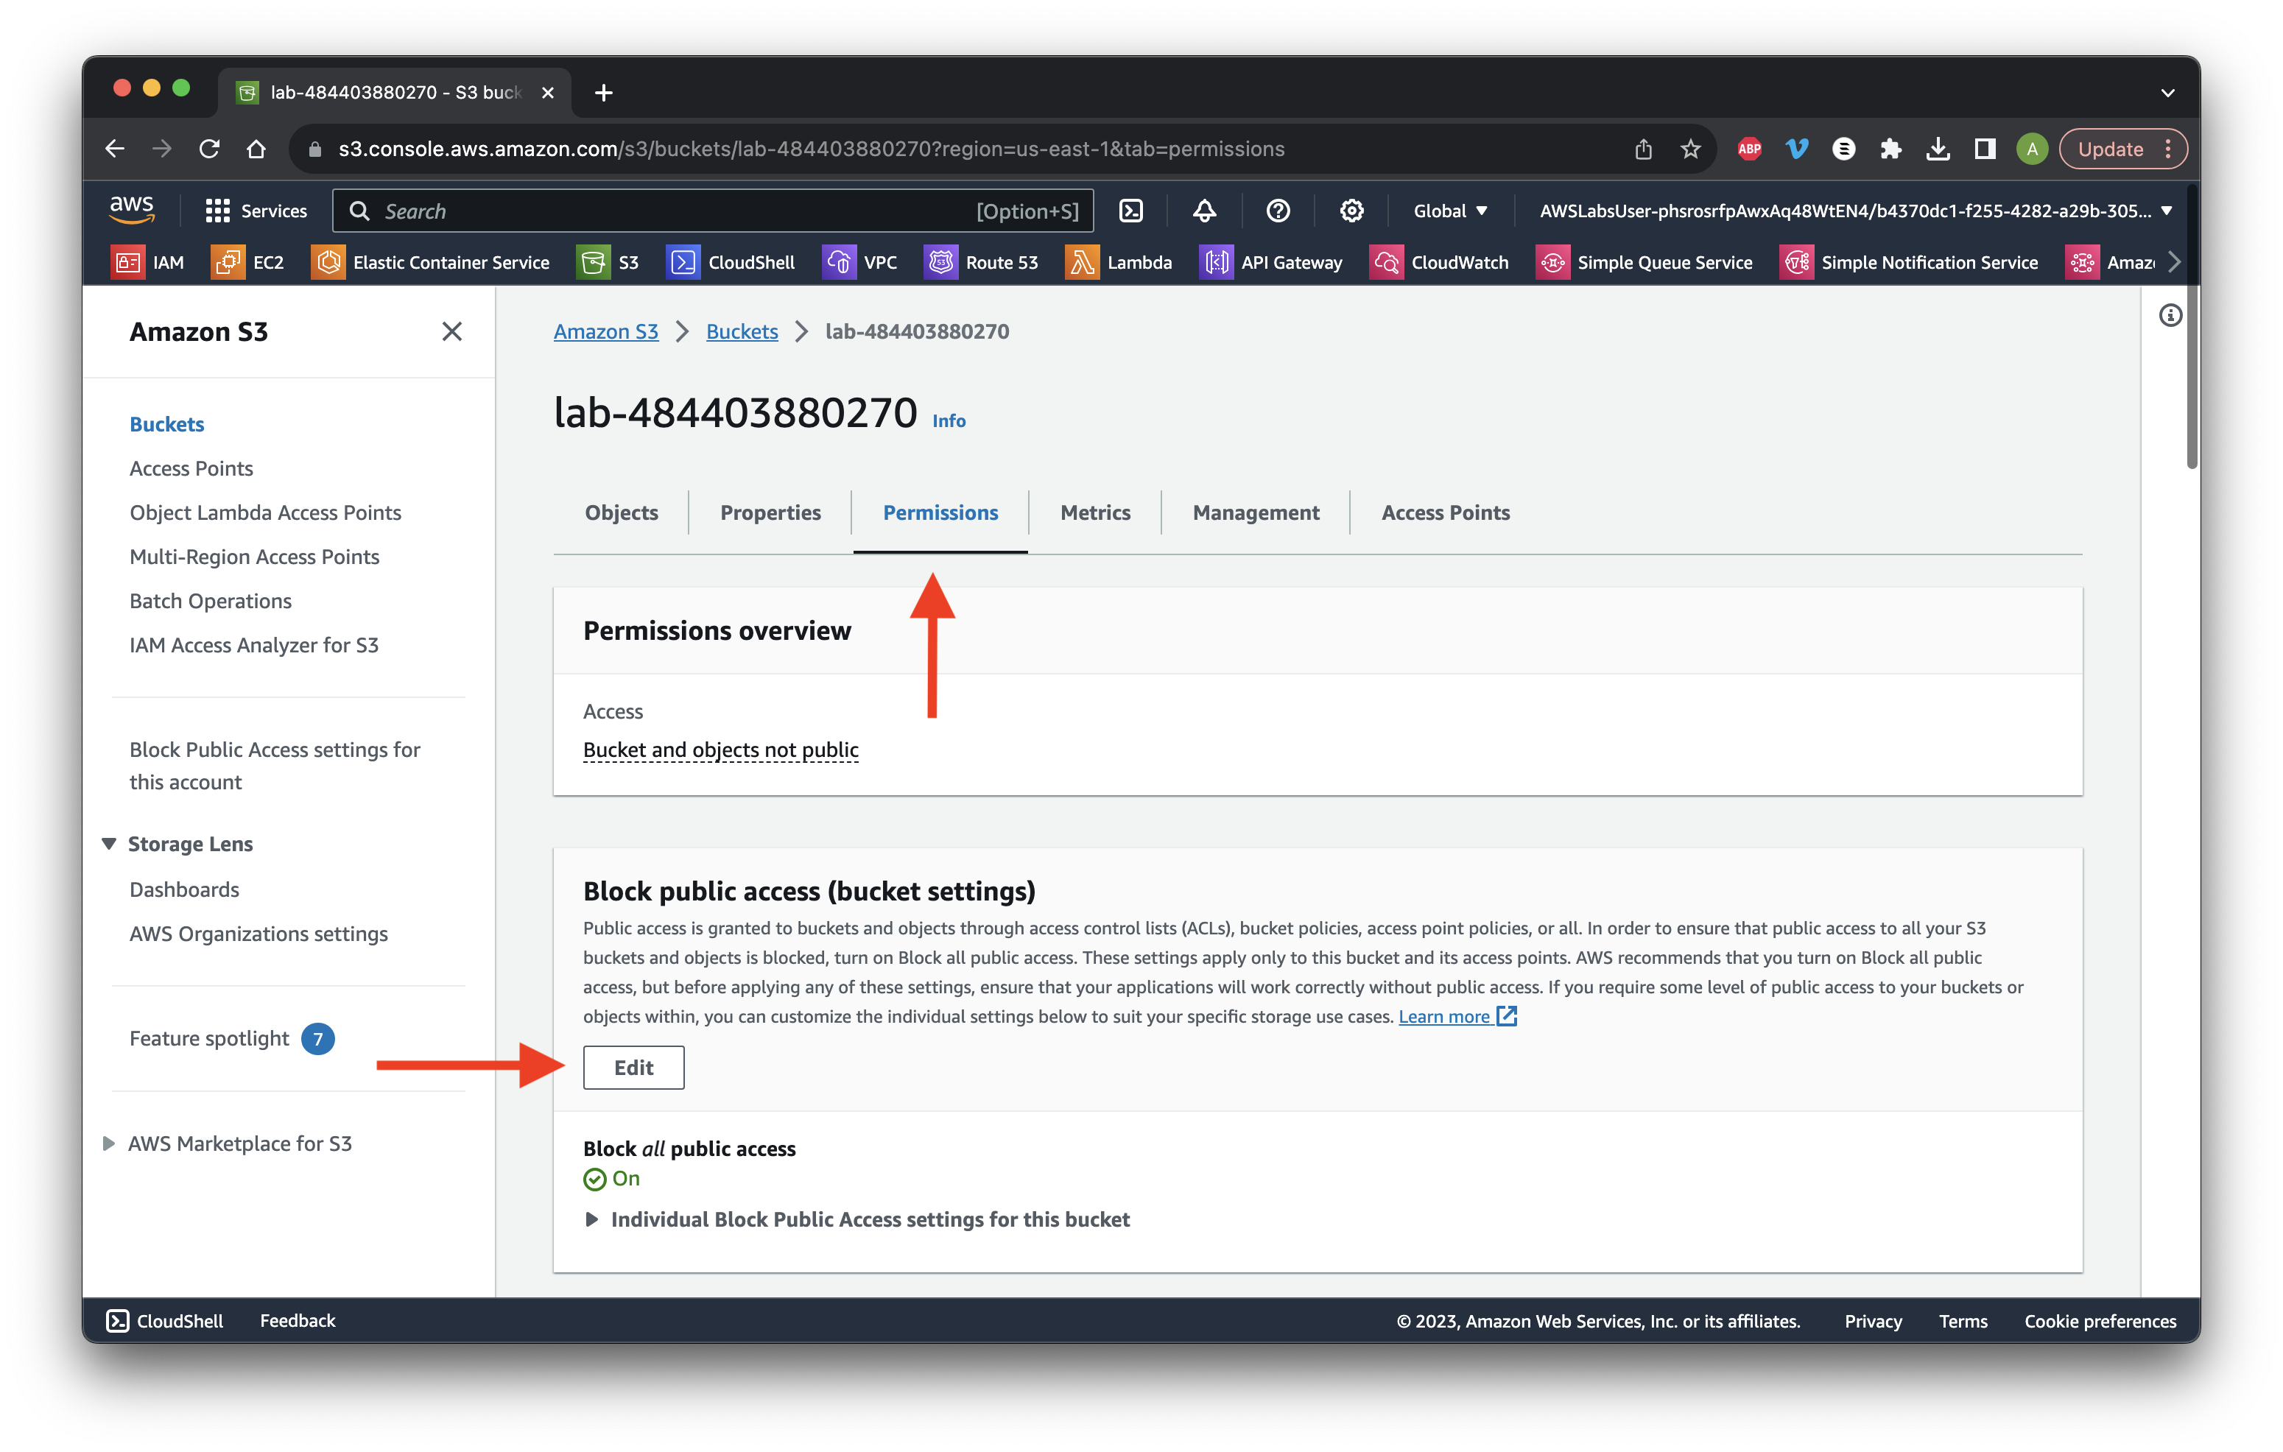Image resolution: width=2283 pixels, height=1452 pixels.
Task: Follow the Buckets breadcrumb link
Action: click(742, 331)
